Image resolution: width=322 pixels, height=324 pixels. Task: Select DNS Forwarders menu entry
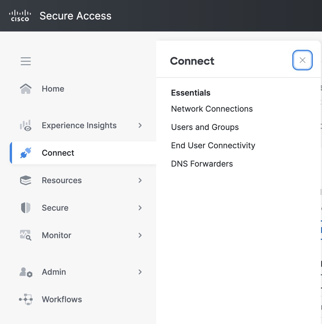(202, 164)
